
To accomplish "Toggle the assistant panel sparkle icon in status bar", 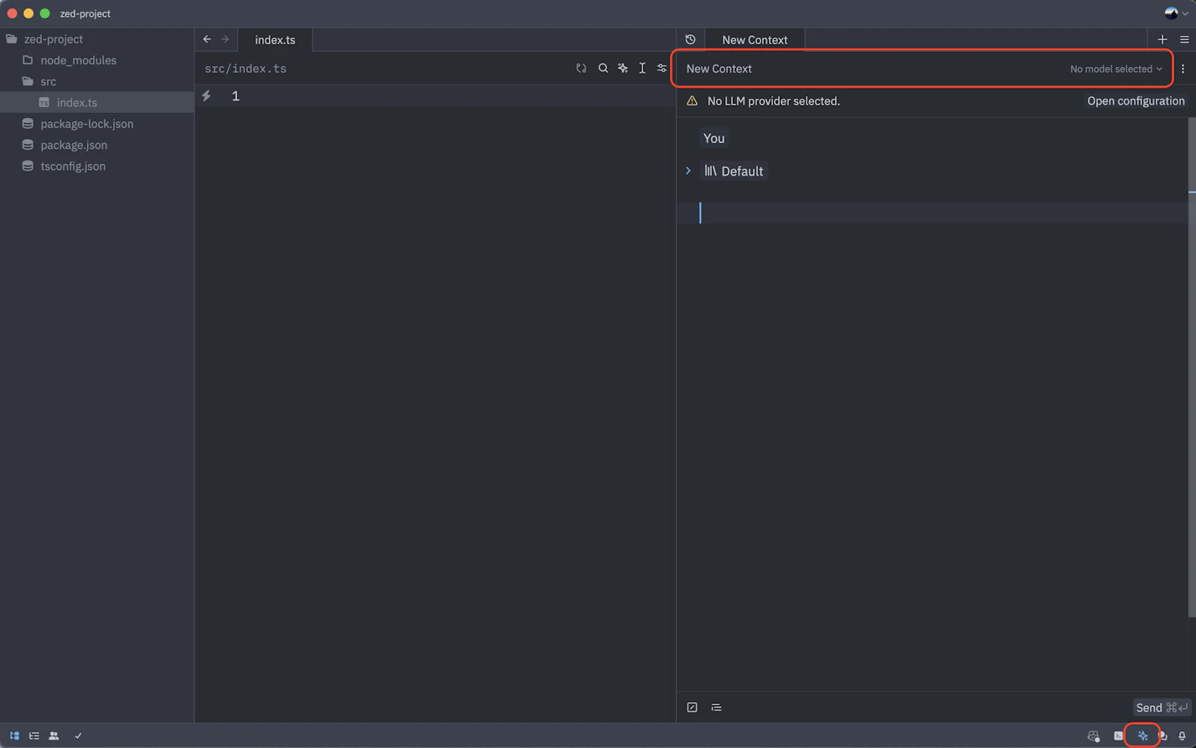I will (1142, 736).
